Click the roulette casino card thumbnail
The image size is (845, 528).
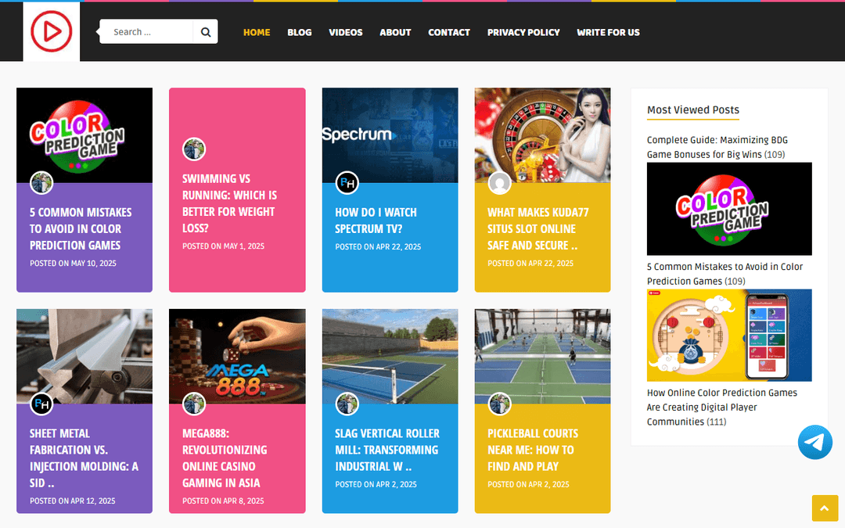[543, 135]
